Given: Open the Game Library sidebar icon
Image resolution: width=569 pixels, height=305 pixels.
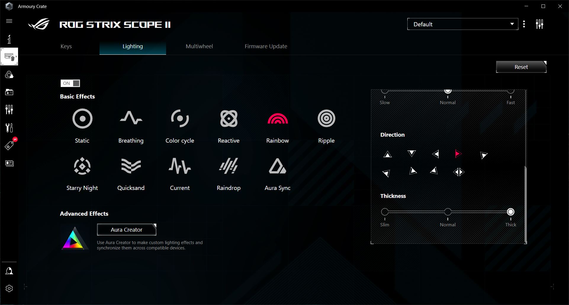Looking at the screenshot, I should tap(9, 92).
